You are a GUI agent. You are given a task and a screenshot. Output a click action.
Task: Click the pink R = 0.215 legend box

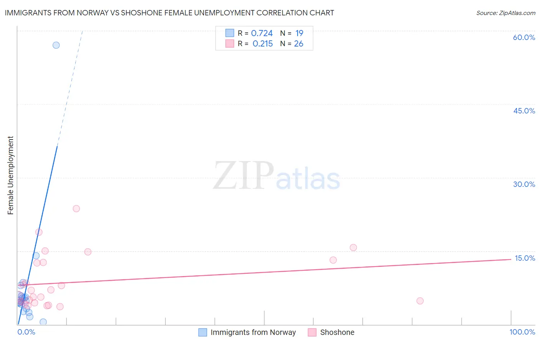[x=230, y=43]
